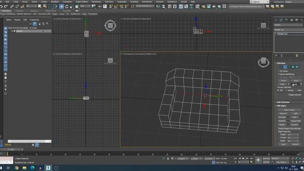Viewport: 304px width, 171px height.
Task: Toggle the Percent Snap icon
Action: 122,6
